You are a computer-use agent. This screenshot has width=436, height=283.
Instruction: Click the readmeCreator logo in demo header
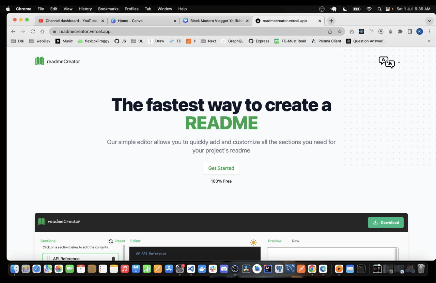pyautogui.click(x=59, y=221)
